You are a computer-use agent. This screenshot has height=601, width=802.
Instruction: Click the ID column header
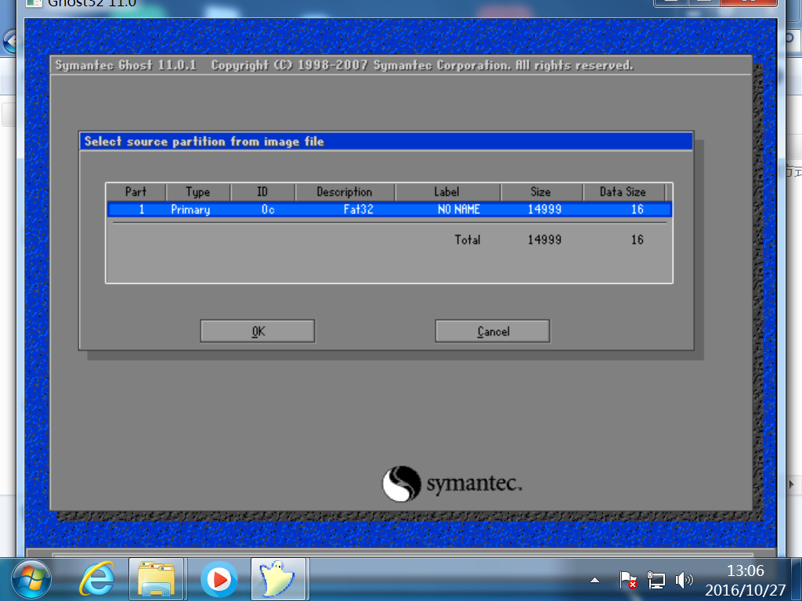[x=262, y=192]
